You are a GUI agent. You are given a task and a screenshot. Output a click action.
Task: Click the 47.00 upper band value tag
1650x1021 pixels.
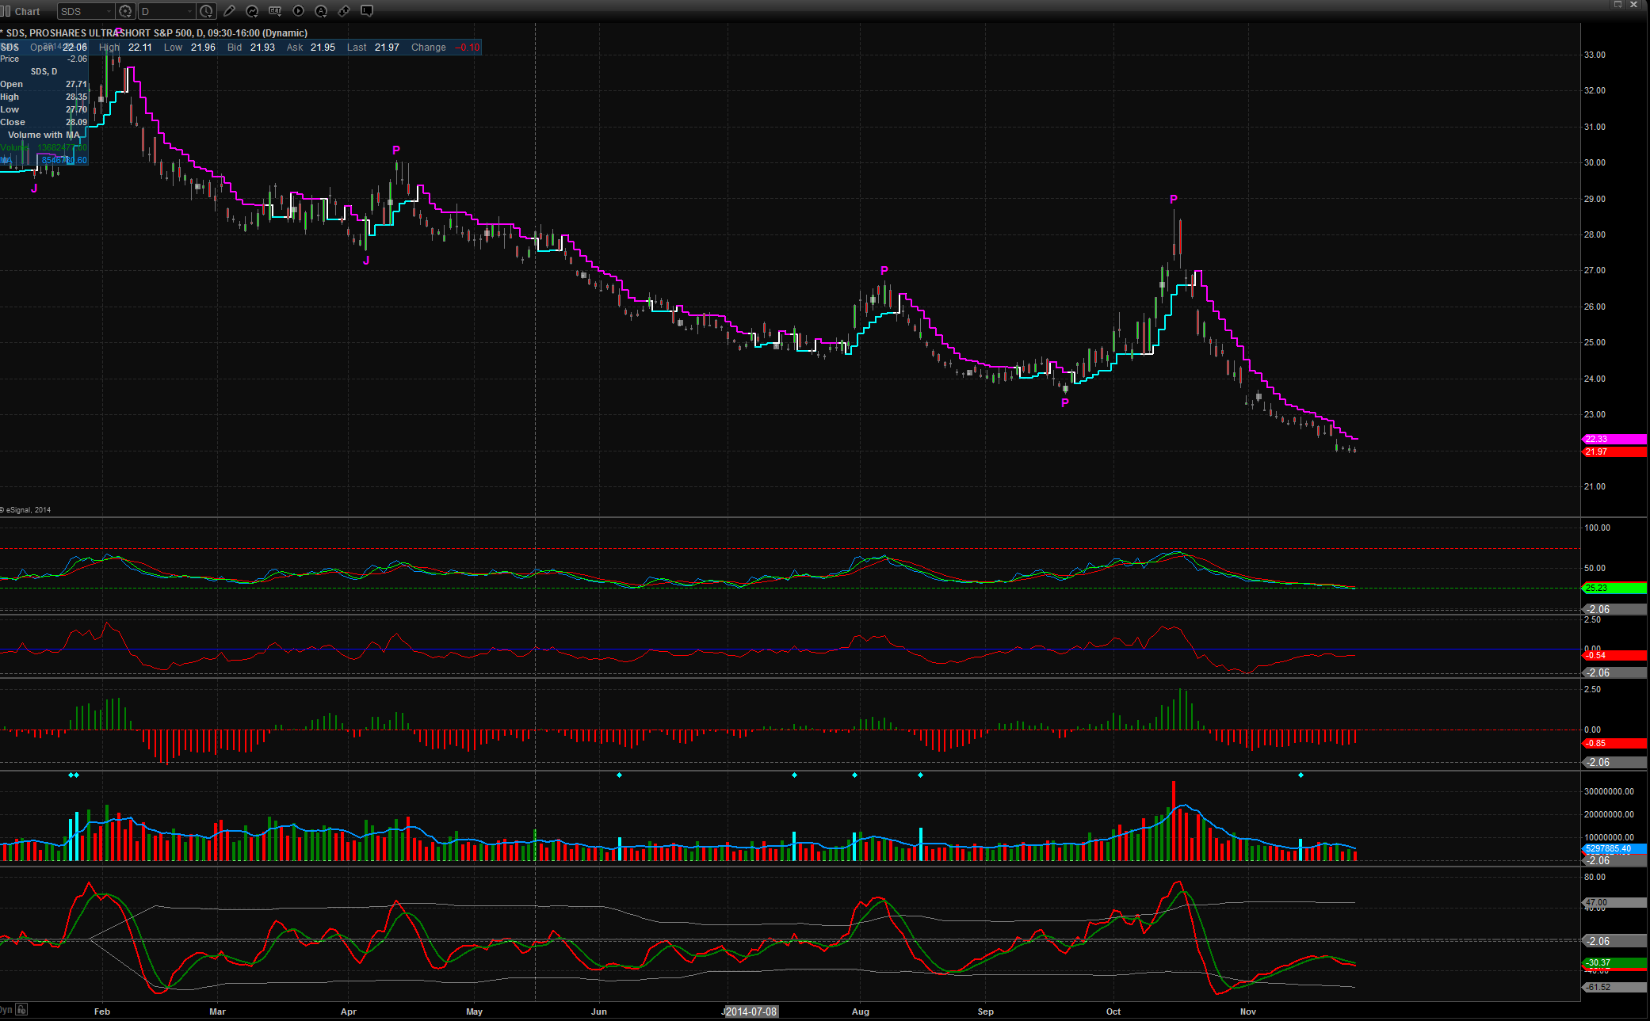click(x=1614, y=902)
